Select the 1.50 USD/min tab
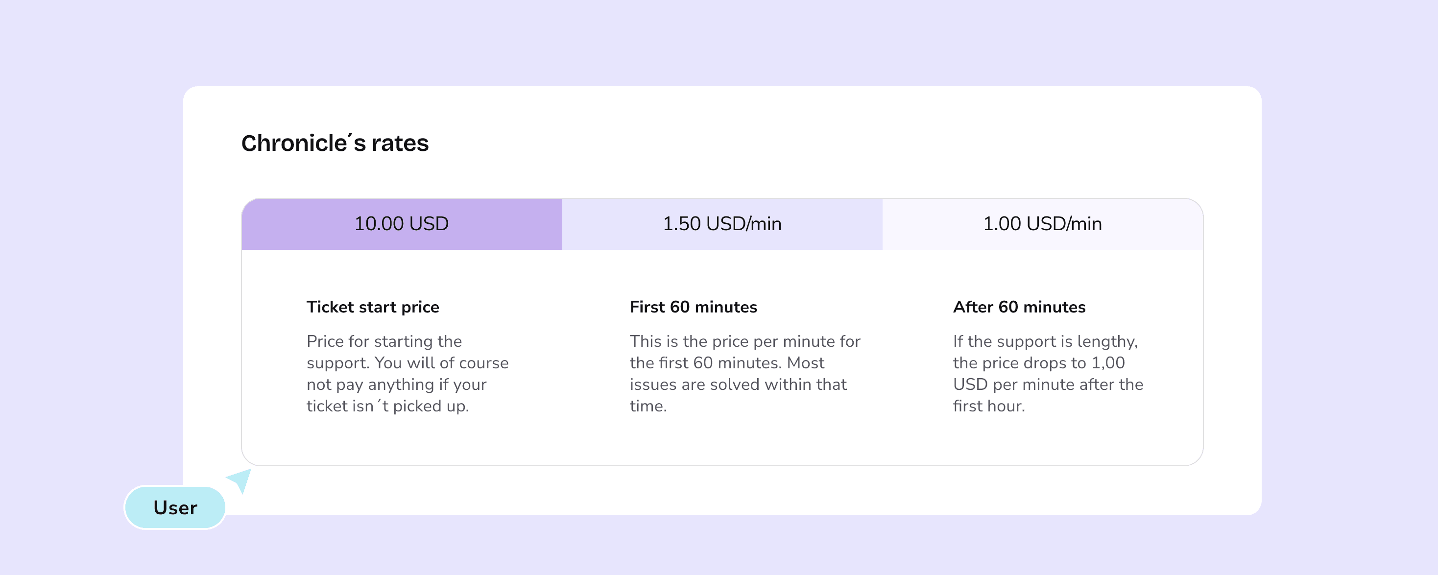 (722, 224)
